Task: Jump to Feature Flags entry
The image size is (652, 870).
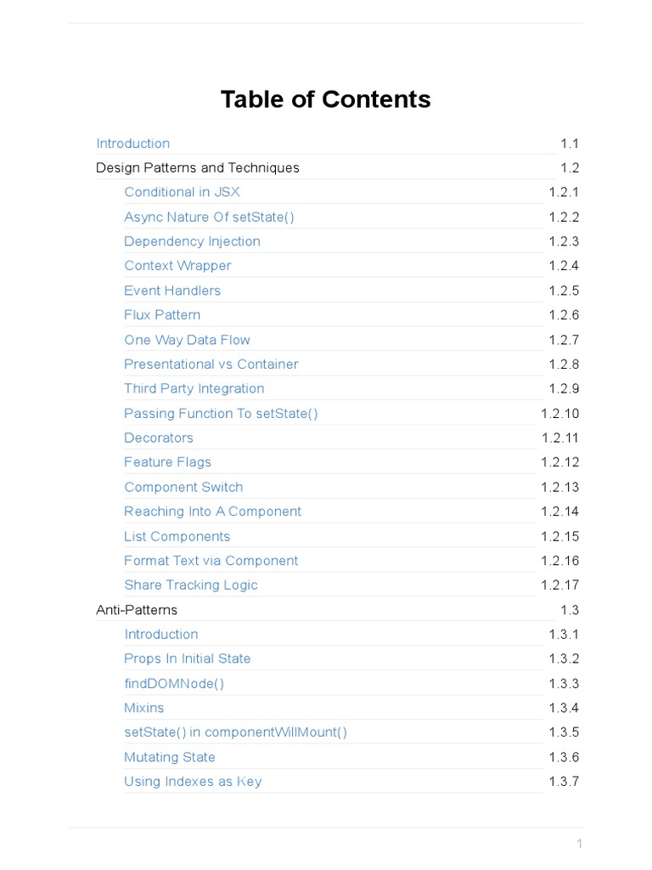Action: 167,463
